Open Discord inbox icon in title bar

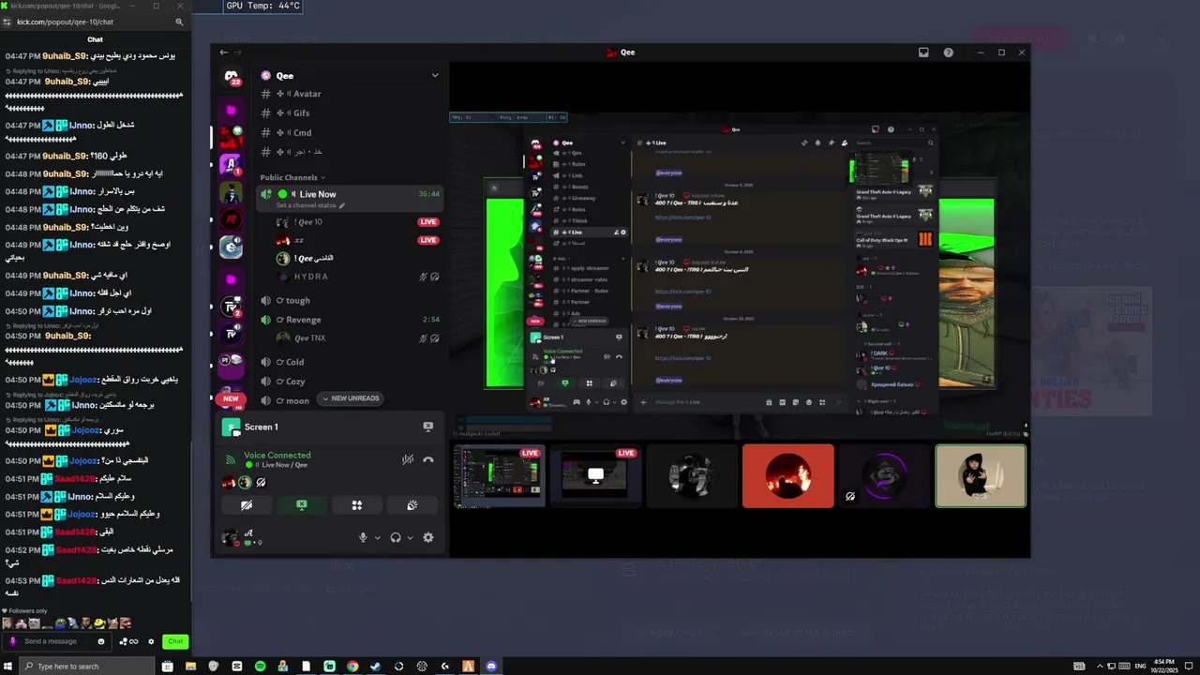(x=923, y=52)
